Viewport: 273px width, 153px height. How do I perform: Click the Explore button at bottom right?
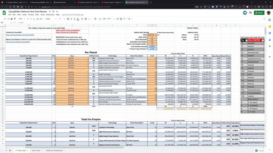[260, 150]
